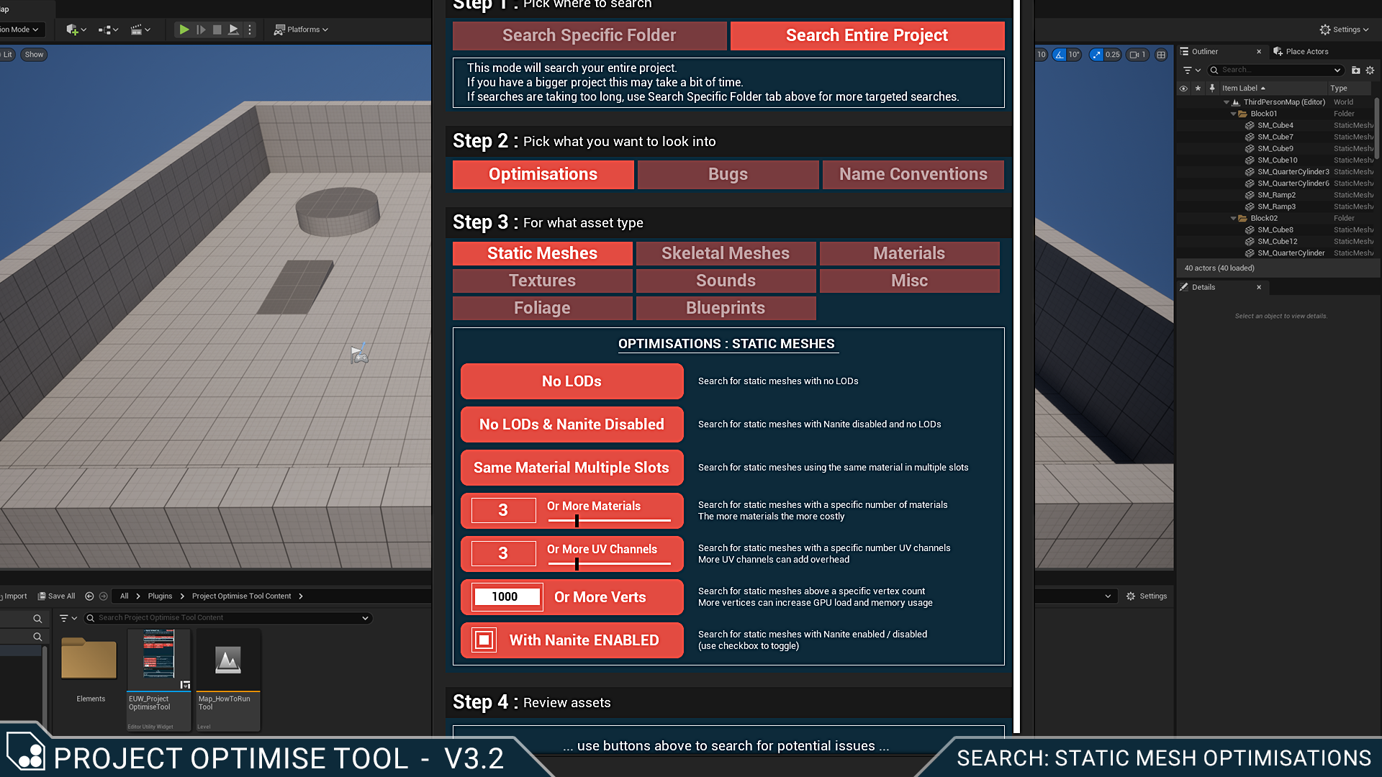This screenshot has height=777, width=1382.
Task: Click the Show button in viewport
Action: pos(34,55)
